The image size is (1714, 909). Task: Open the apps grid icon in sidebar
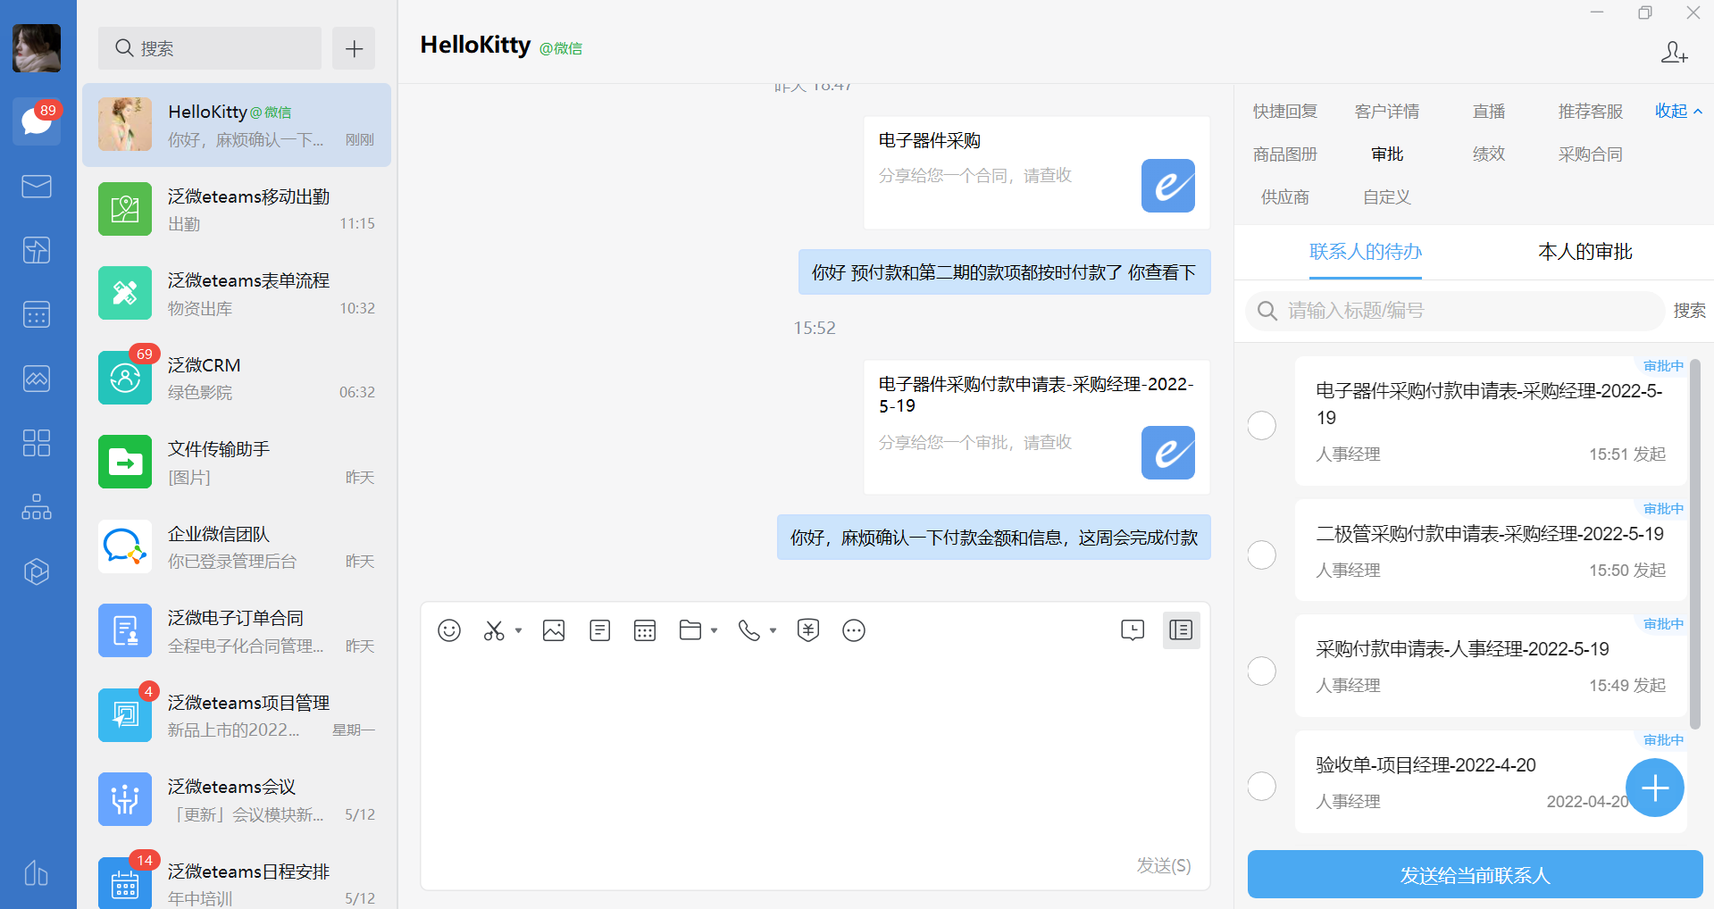[x=37, y=443]
